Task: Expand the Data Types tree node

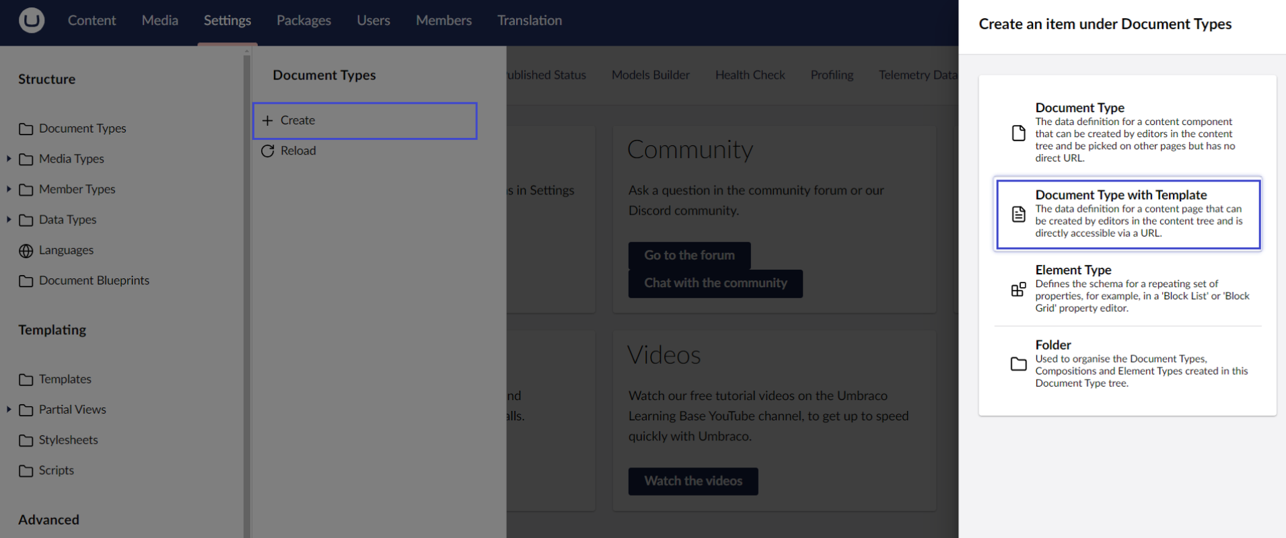Action: pyautogui.click(x=9, y=219)
